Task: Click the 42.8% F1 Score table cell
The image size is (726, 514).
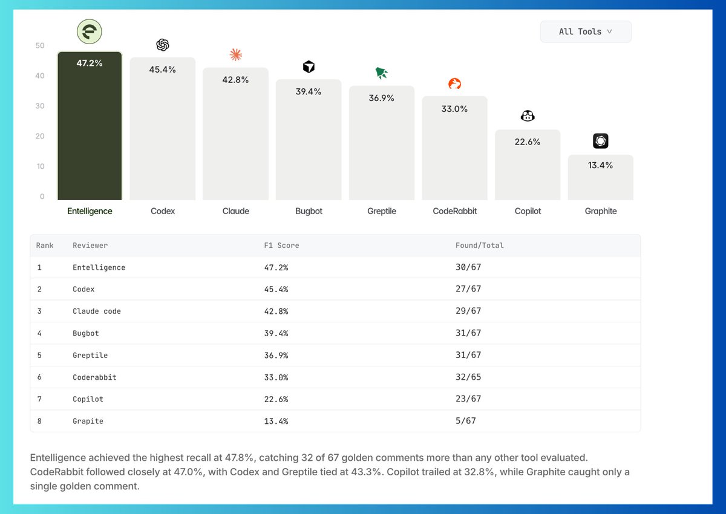Action: pos(276,311)
